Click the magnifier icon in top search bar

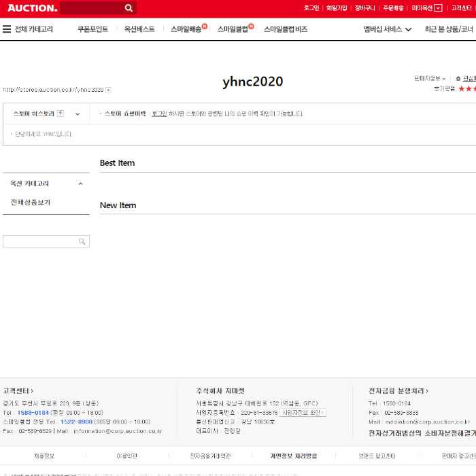tap(129, 8)
